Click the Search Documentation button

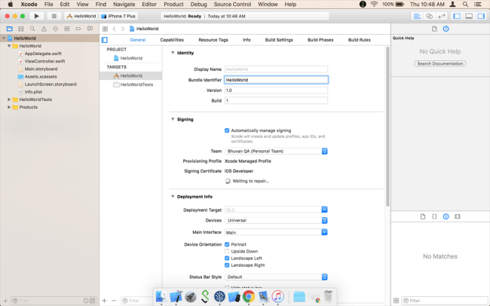[440, 64]
